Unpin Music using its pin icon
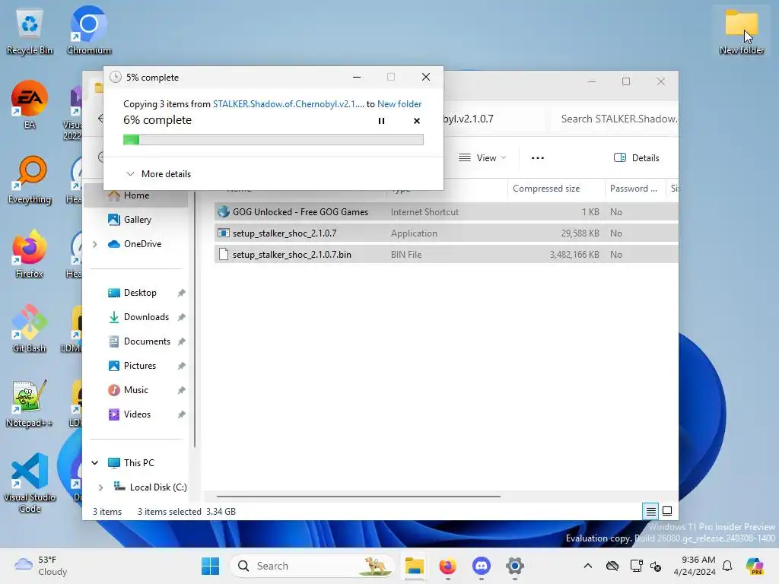 [181, 390]
